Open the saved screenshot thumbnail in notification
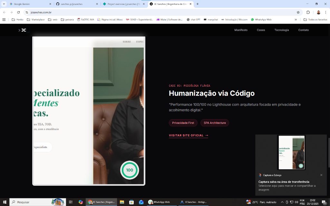Image resolution: width=330 pixels, height=206 pixels. pyautogui.click(x=291, y=153)
